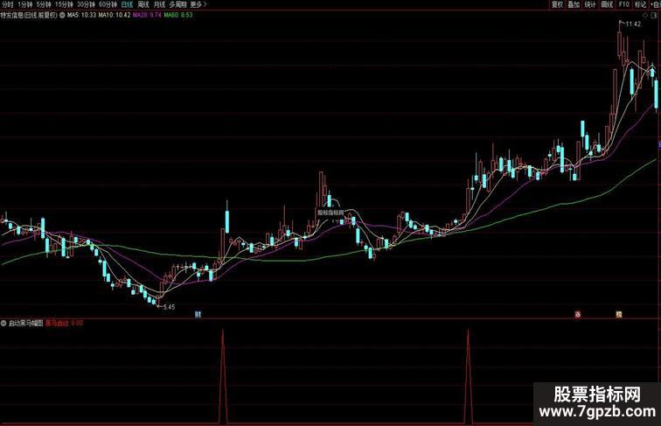Click the 画线 drawing tools button
The width and height of the screenshot is (661, 426).
[607, 4]
